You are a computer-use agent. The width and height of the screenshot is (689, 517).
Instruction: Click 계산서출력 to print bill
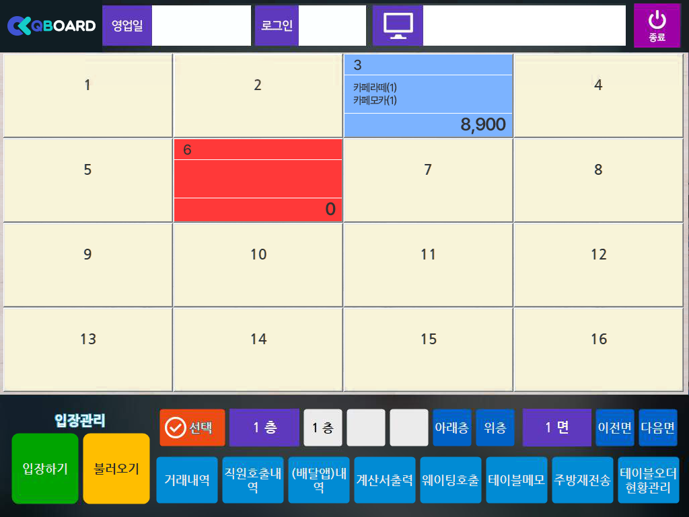pos(385,480)
